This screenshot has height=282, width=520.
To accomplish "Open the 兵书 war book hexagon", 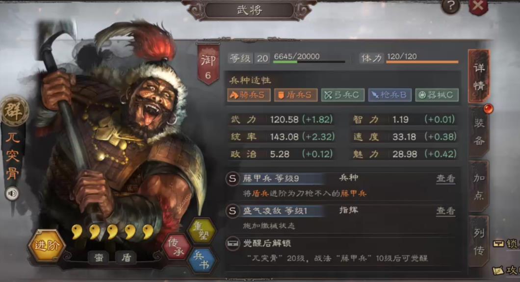I will click(201, 260).
